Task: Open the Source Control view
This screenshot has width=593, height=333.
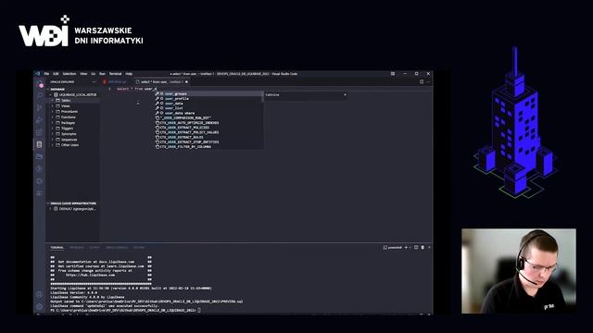Action: coord(40,108)
